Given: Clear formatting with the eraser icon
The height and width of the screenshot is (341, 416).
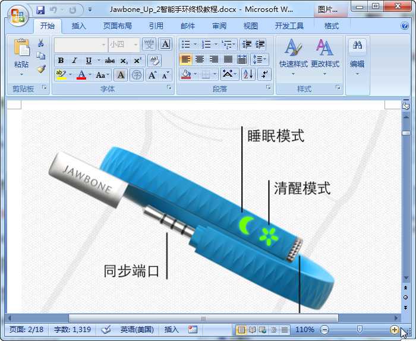Looking at the screenshot, I should pos(155,61).
